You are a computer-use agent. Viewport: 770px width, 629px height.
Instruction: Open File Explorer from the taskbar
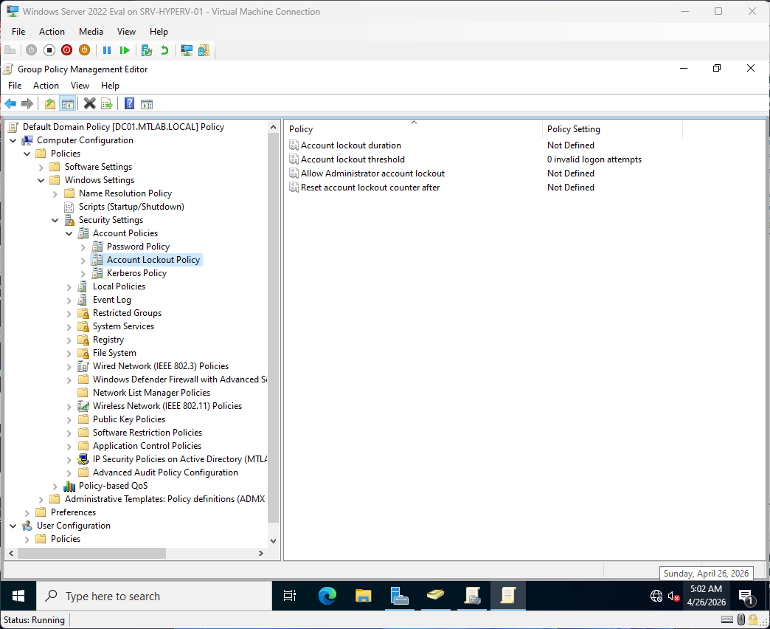[364, 596]
